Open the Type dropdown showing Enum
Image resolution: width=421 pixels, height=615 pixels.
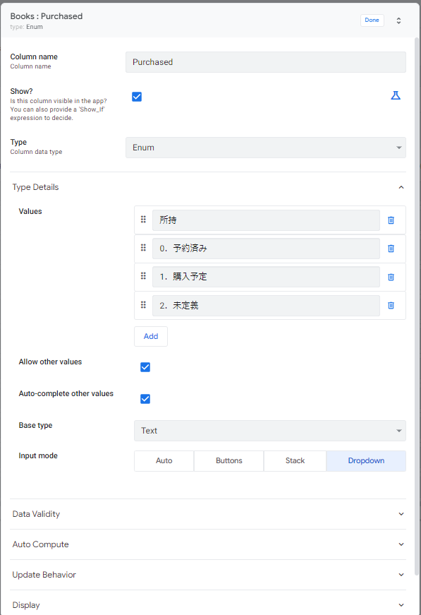click(266, 148)
